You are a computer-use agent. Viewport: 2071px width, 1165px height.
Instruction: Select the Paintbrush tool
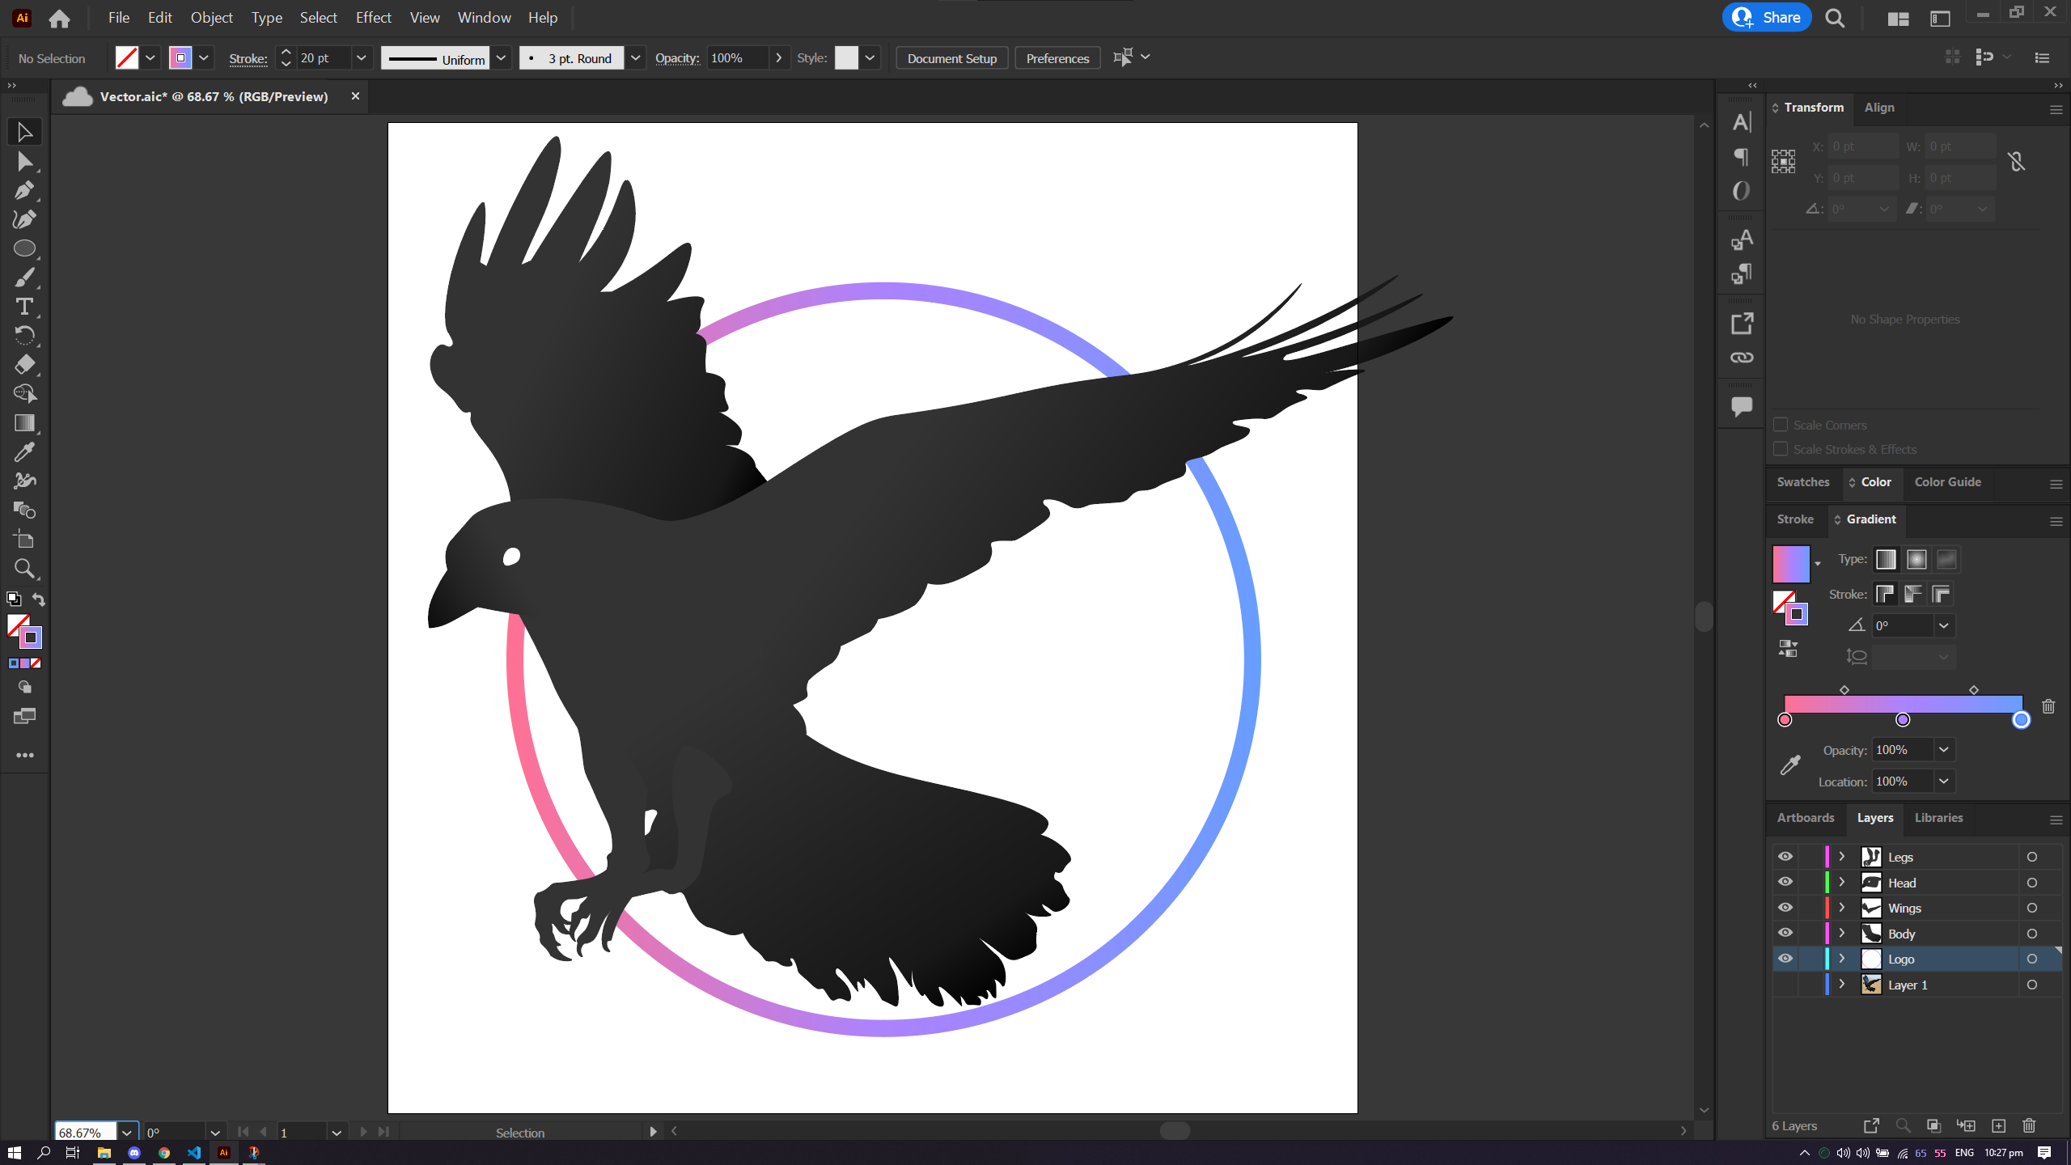pos(24,277)
